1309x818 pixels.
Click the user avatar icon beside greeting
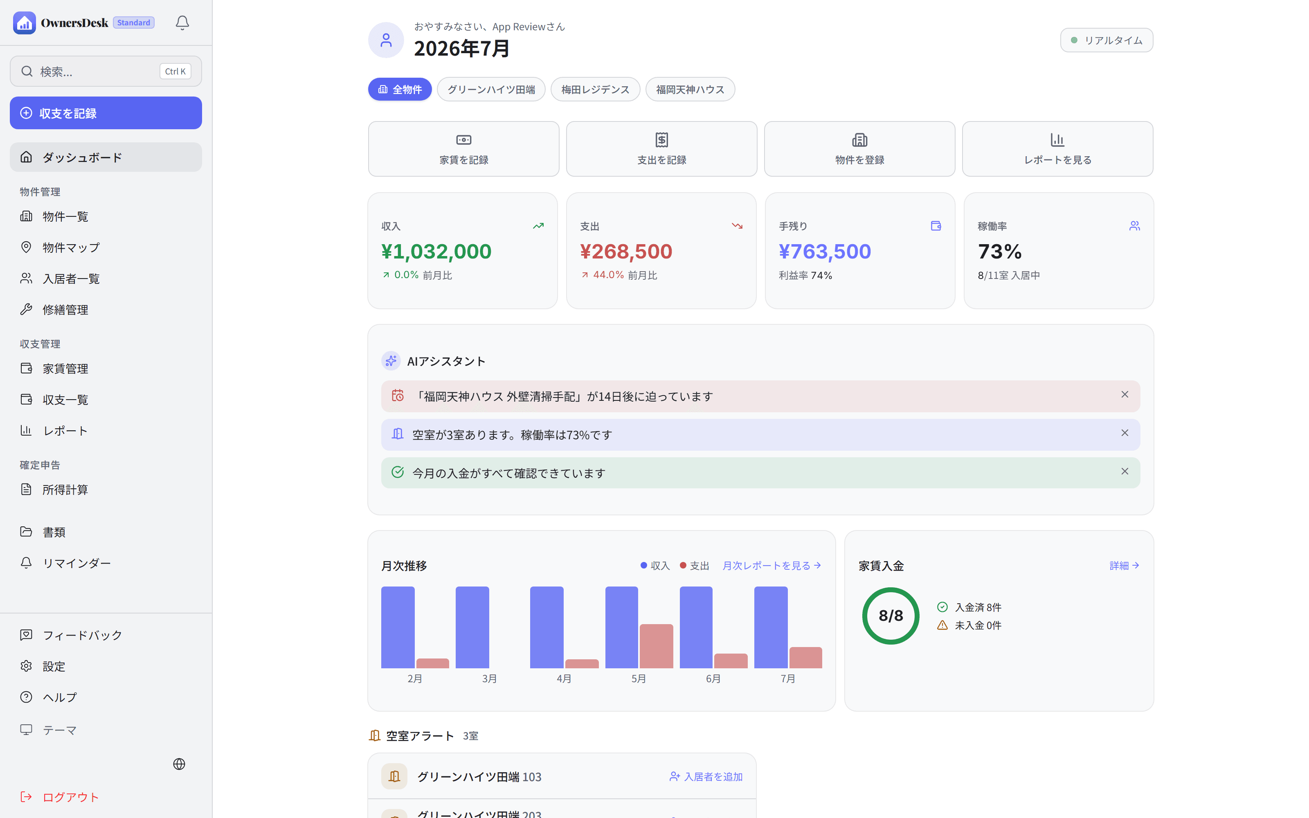pos(386,40)
